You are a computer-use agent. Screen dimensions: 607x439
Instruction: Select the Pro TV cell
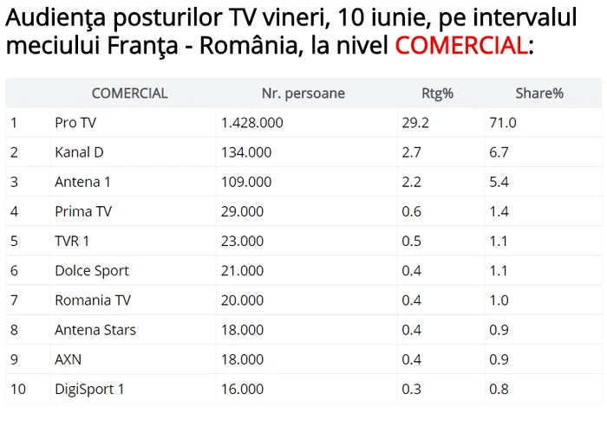(75, 123)
